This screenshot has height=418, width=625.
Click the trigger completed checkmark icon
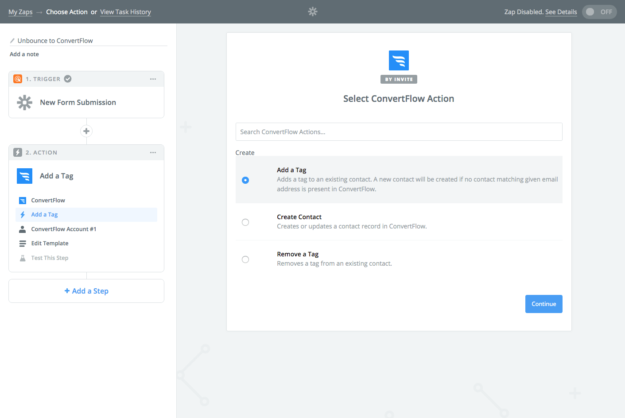(x=68, y=79)
